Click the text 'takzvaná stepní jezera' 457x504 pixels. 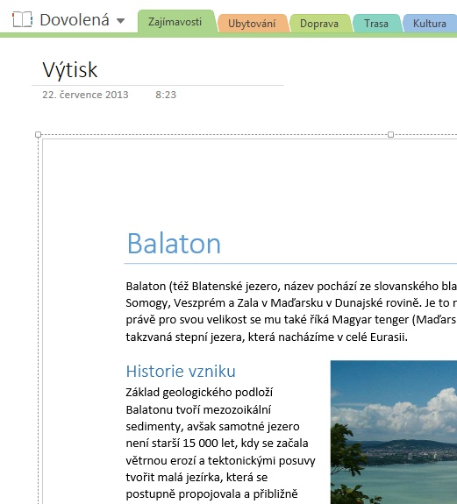coord(184,337)
